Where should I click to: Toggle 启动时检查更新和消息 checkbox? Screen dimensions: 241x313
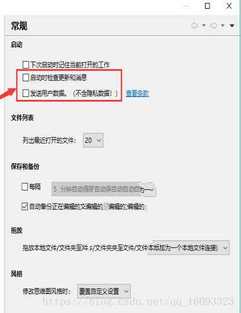(26, 78)
